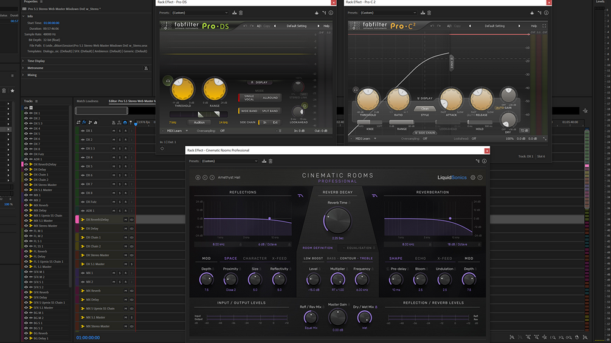Click the Pro-DS Display toggle button

point(260,83)
